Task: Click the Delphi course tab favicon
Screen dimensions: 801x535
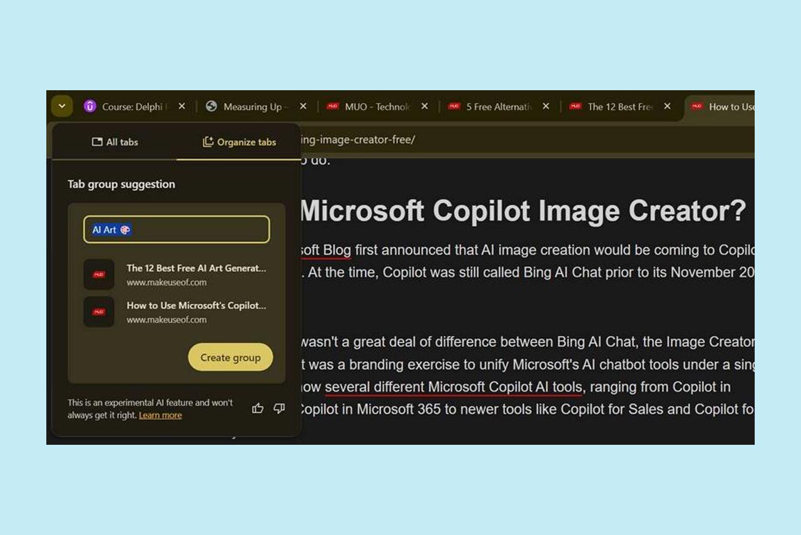Action: tap(90, 106)
